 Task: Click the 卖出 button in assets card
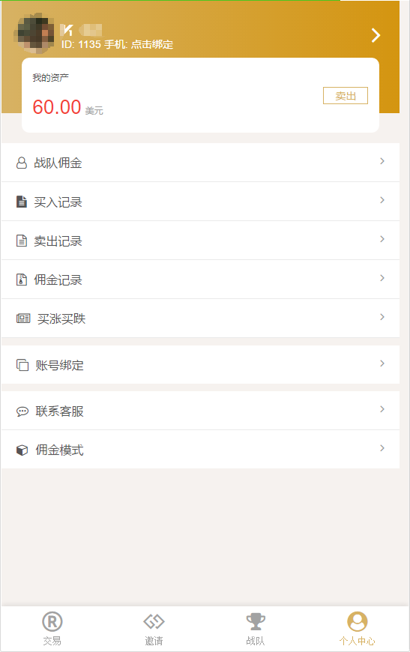[x=346, y=96]
